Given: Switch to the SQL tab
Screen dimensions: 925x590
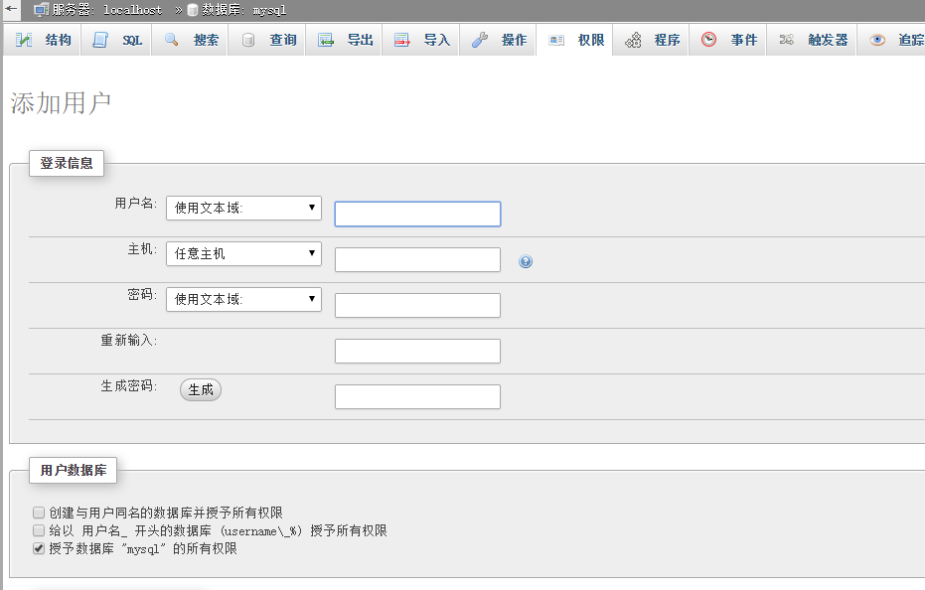Looking at the screenshot, I should click(x=115, y=40).
